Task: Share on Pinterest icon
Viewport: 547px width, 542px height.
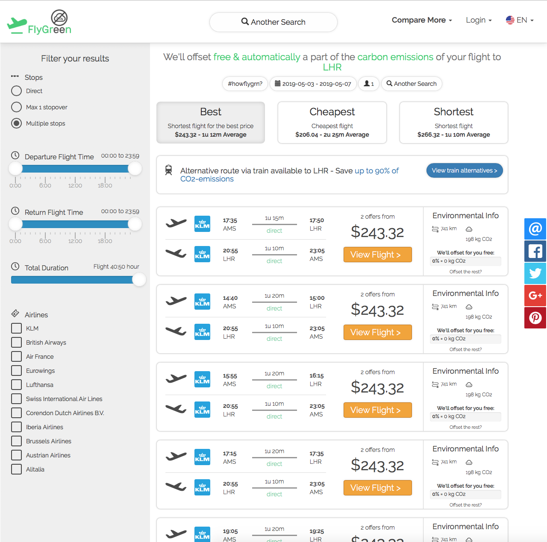Action: coord(535,318)
